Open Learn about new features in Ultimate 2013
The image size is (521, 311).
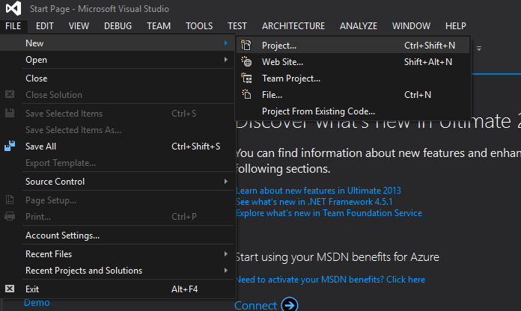(318, 191)
